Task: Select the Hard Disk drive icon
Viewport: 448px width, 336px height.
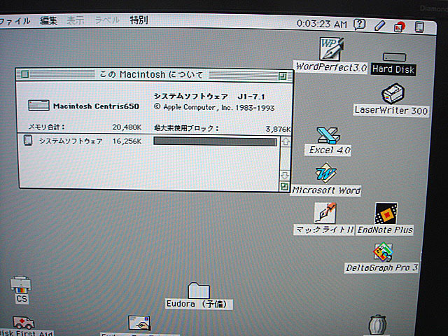Action: [x=394, y=57]
